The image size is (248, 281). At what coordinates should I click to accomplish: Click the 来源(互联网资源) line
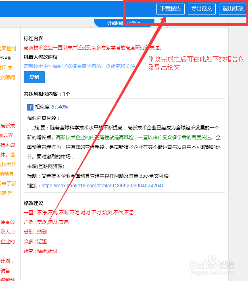tap(46, 166)
